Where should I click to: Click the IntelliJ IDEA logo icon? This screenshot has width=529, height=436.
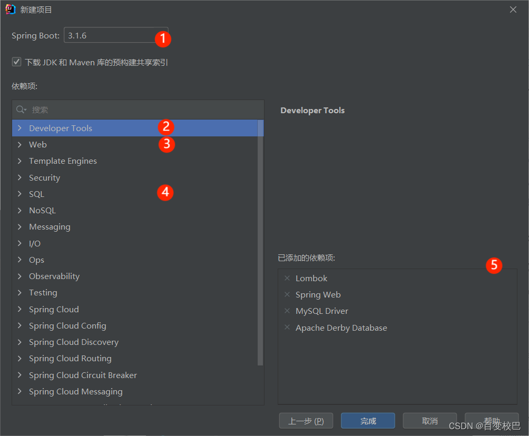point(11,9)
